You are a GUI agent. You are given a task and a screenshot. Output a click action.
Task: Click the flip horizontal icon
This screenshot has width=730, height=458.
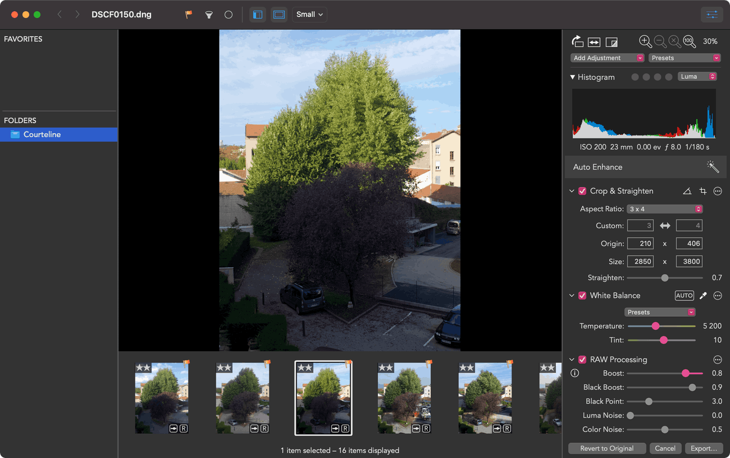coord(594,42)
